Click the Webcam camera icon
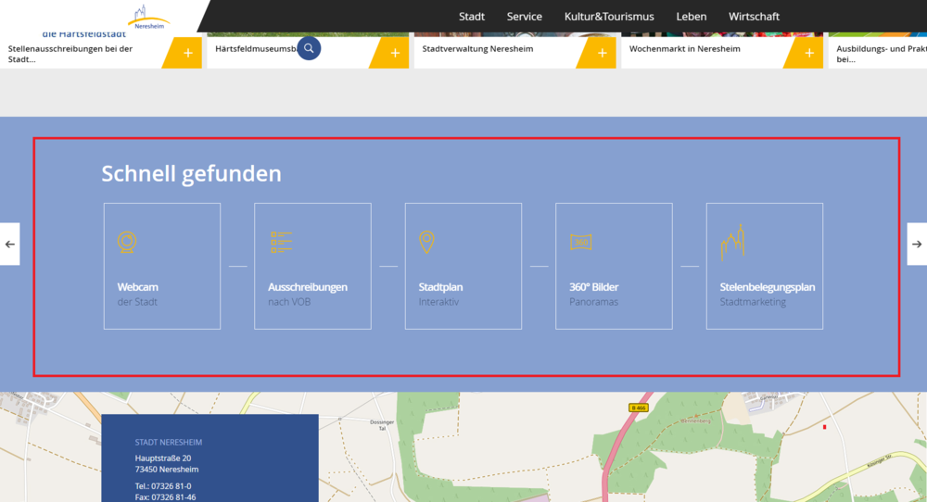Viewport: 927px width, 502px height. click(x=128, y=243)
